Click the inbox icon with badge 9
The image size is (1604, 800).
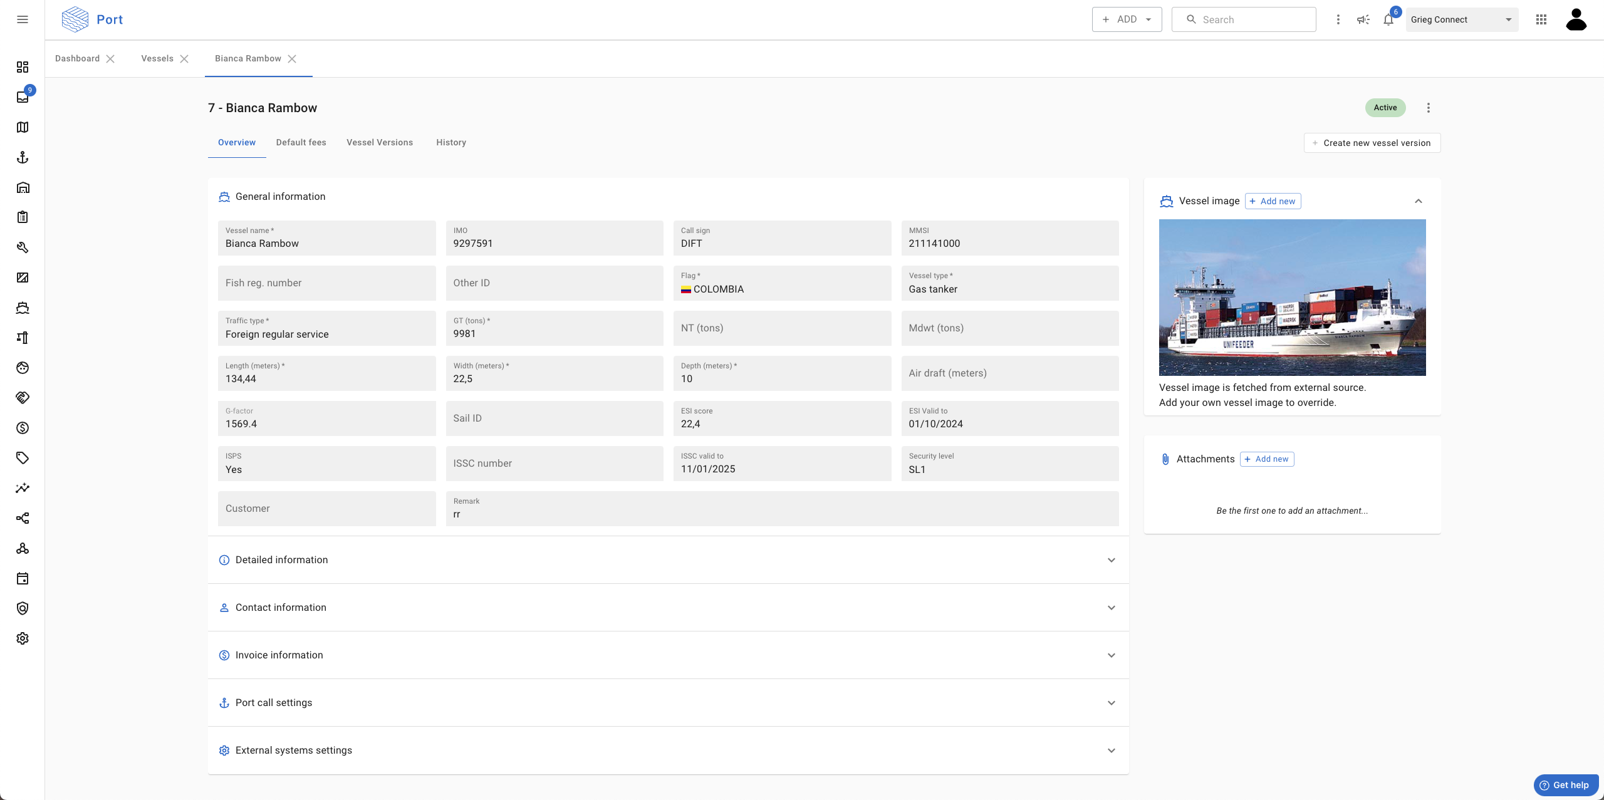click(x=23, y=97)
